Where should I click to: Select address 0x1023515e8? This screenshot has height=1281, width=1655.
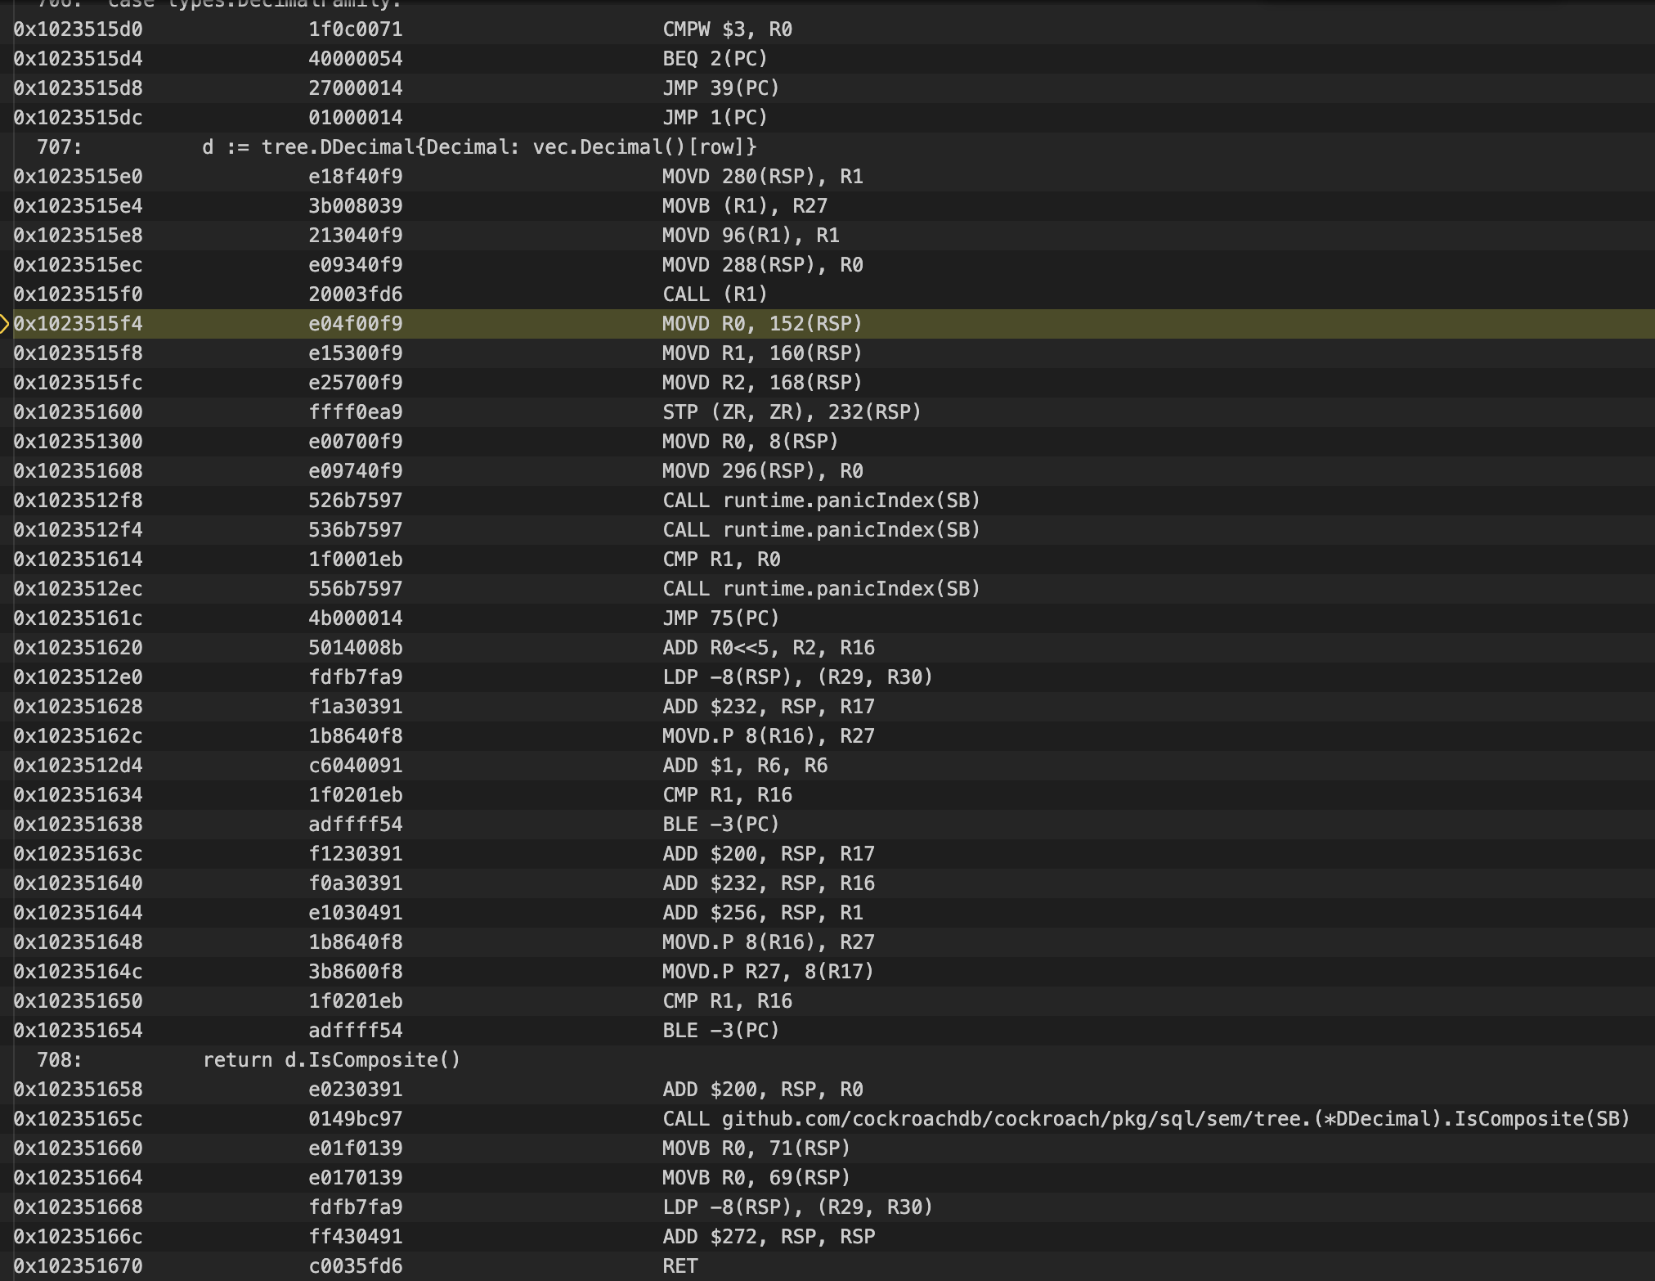(x=78, y=236)
